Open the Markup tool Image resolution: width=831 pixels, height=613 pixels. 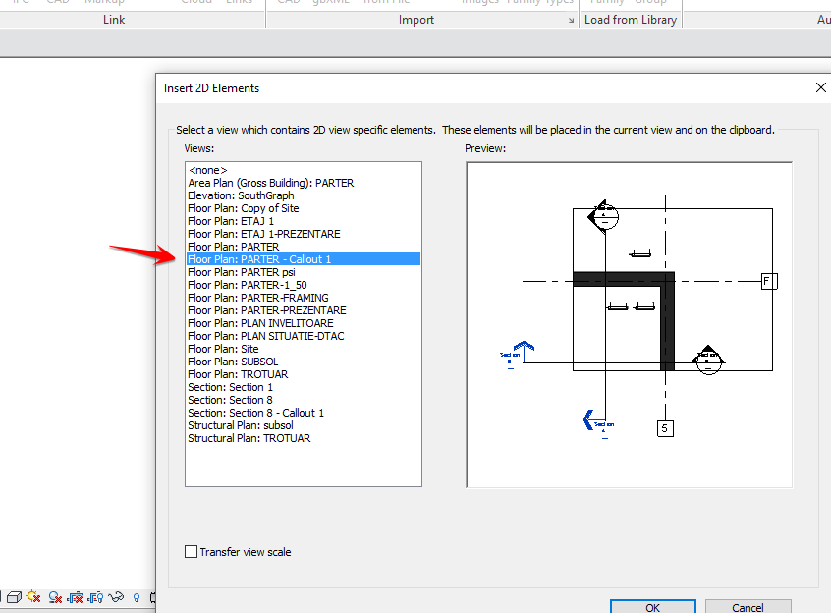104,3
